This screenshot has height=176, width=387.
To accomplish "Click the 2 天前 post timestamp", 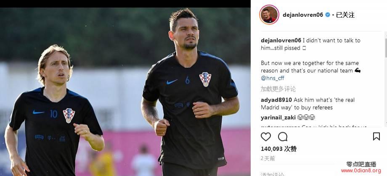I will pos(268,158).
